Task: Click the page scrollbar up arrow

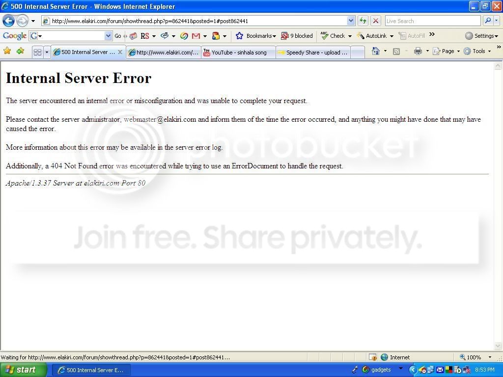Action: tap(498, 66)
